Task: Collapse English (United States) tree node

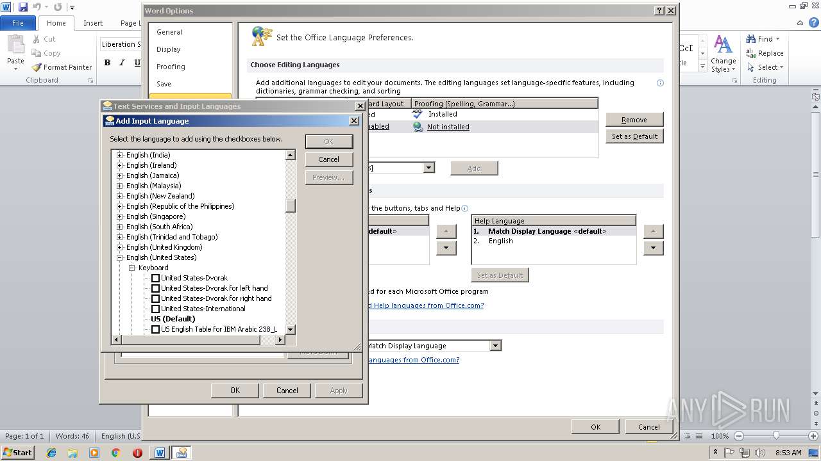Action: pos(119,257)
